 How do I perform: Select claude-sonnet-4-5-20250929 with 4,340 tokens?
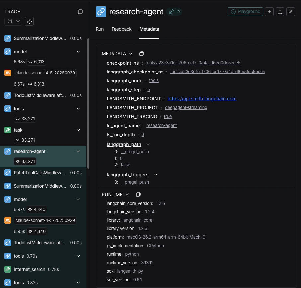click(x=45, y=220)
